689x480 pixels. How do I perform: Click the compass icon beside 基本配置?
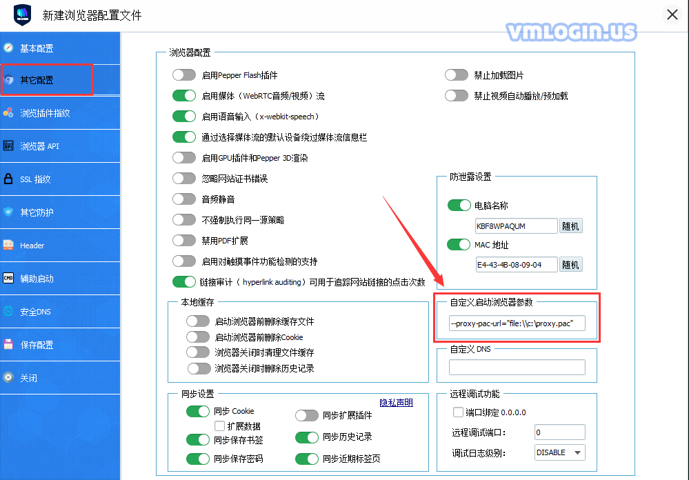pos(9,48)
